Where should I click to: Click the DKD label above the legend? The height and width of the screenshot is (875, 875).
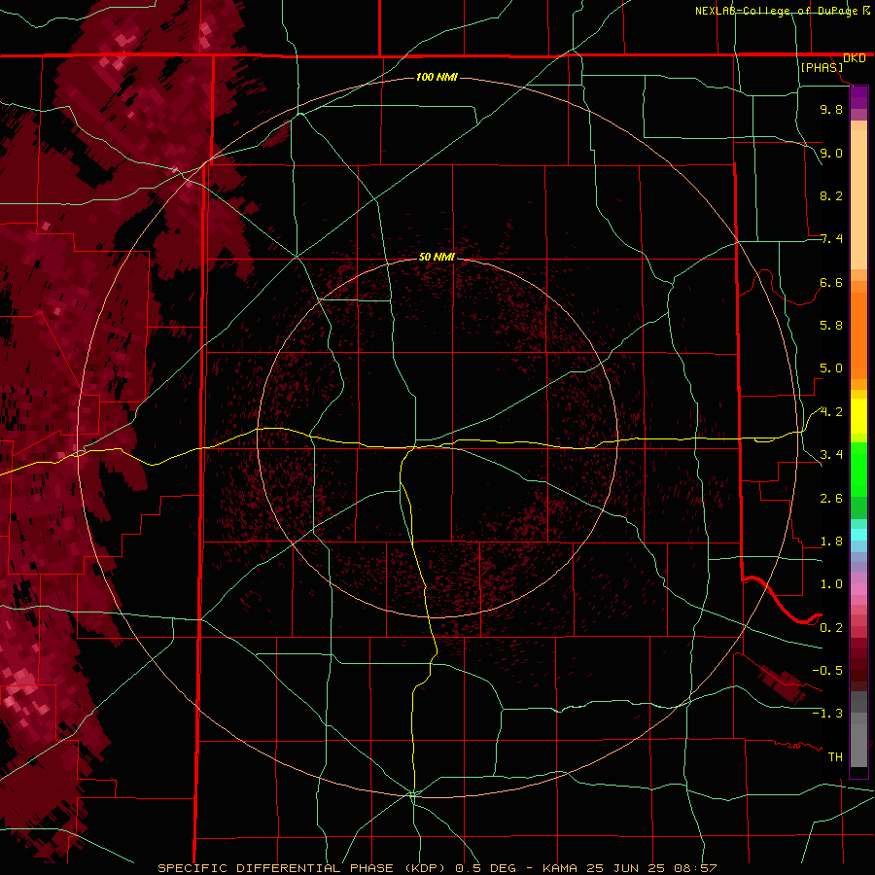point(855,58)
